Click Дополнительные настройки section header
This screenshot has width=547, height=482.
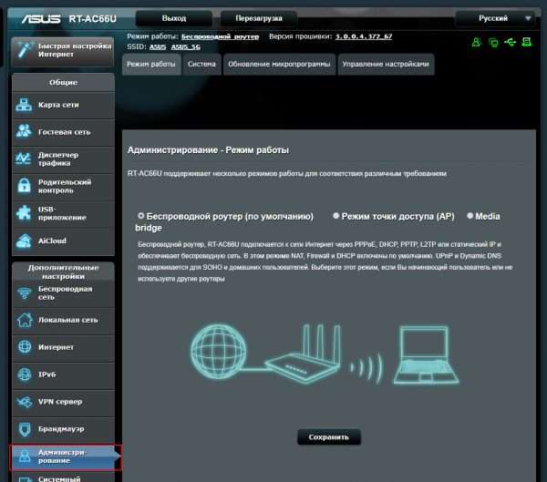click(63, 272)
